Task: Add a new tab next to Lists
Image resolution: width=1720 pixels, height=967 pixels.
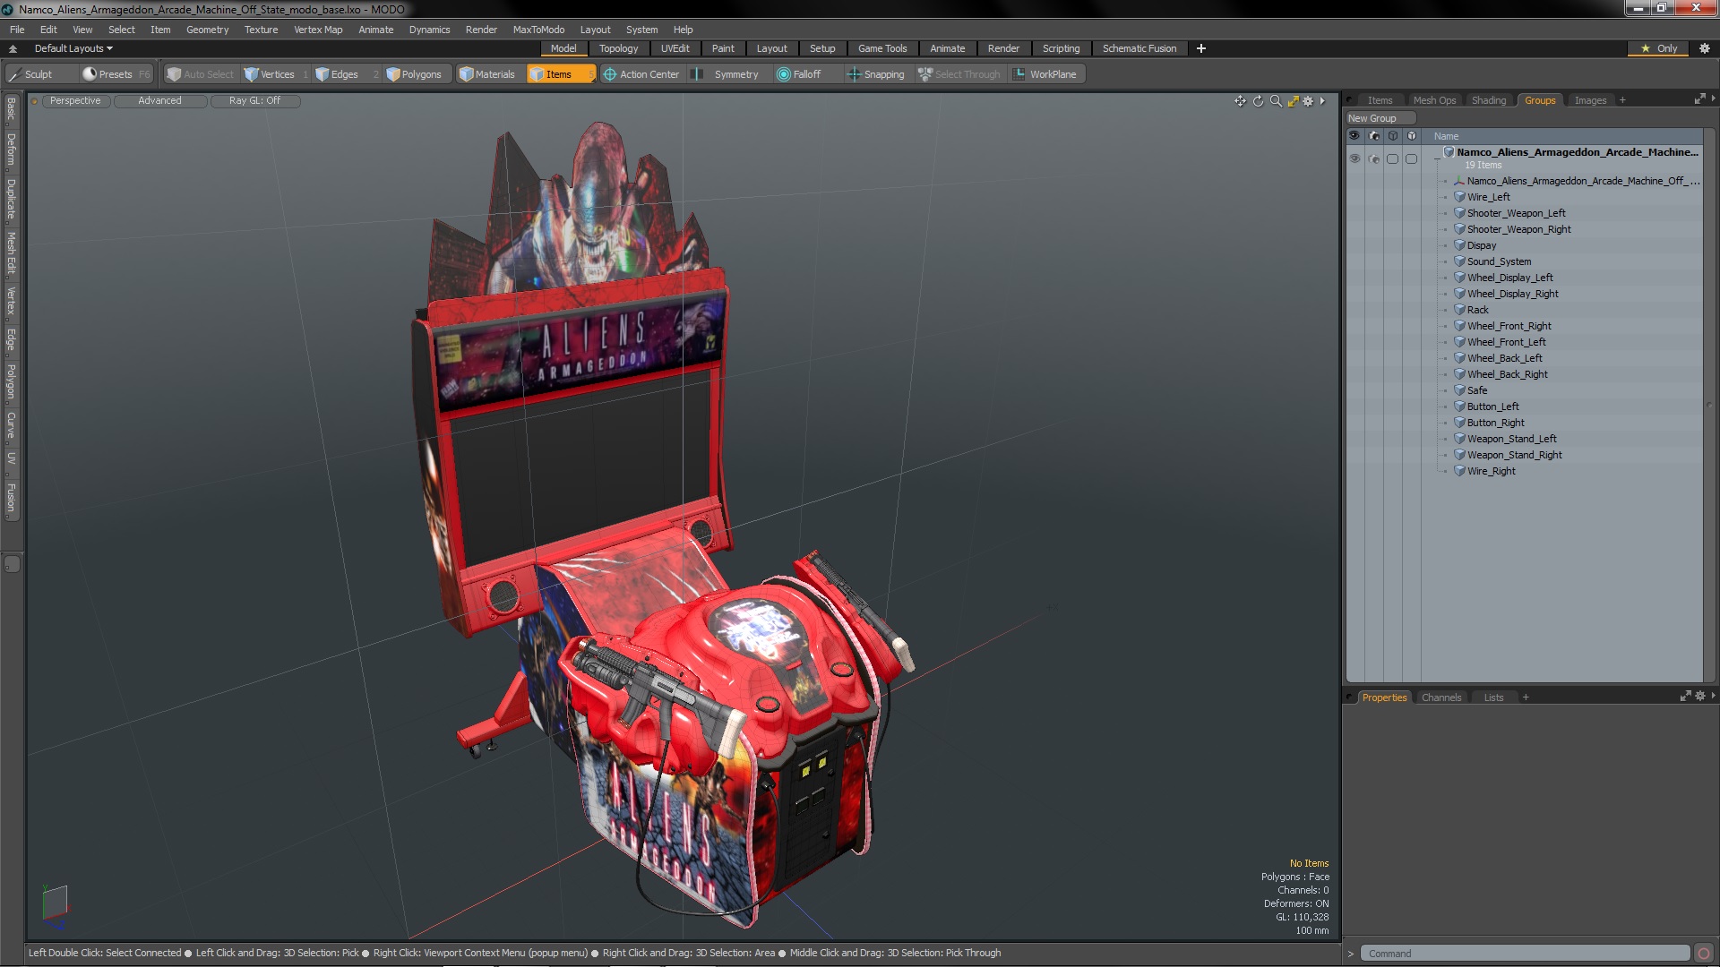Action: (1526, 697)
